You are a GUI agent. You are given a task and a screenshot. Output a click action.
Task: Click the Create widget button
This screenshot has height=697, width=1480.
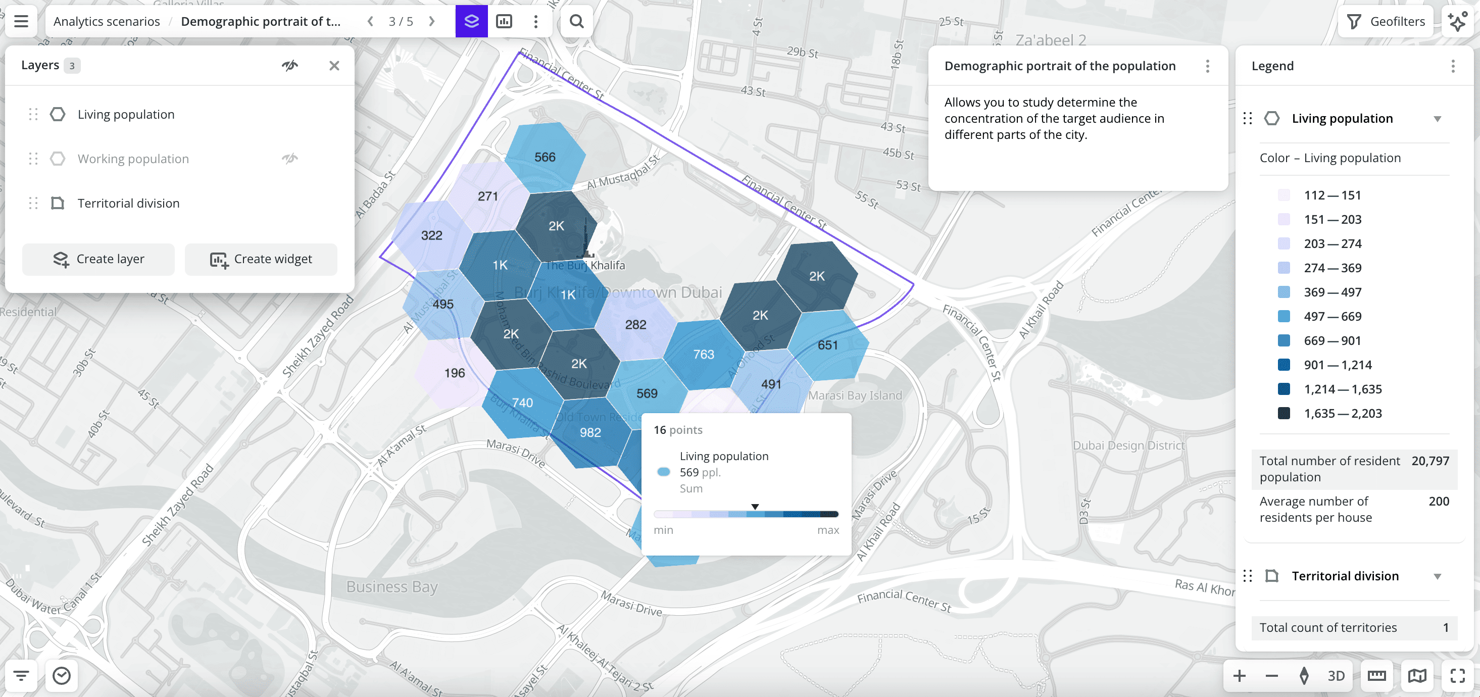click(261, 259)
